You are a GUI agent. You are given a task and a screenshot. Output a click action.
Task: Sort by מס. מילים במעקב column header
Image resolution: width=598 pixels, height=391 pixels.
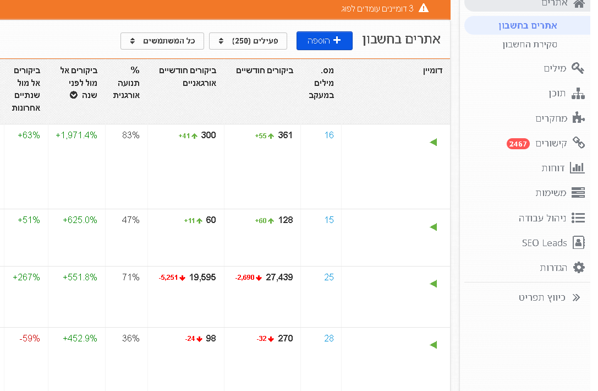pos(321,83)
